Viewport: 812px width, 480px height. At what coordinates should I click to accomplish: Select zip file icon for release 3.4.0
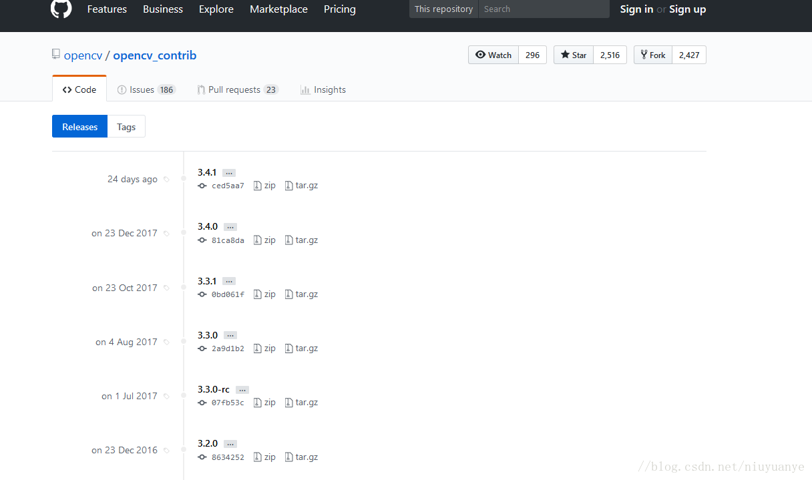click(x=258, y=240)
